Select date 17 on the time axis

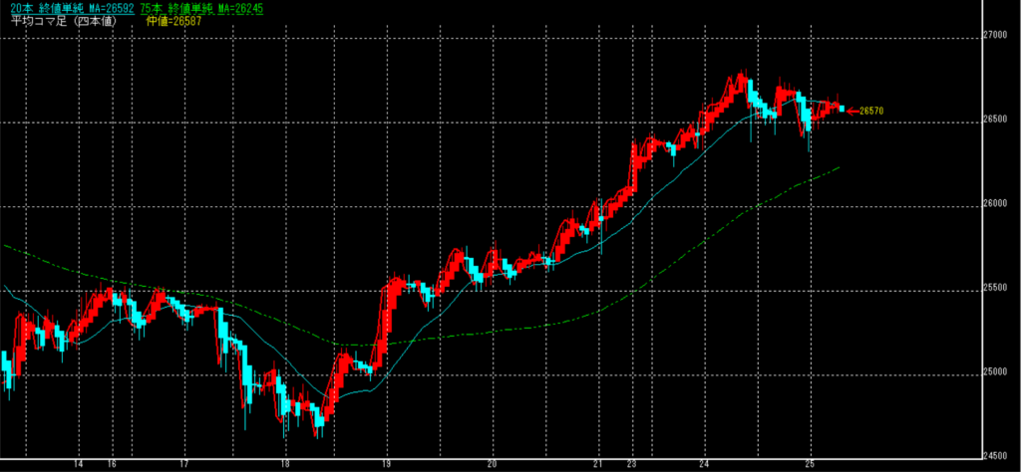click(184, 464)
